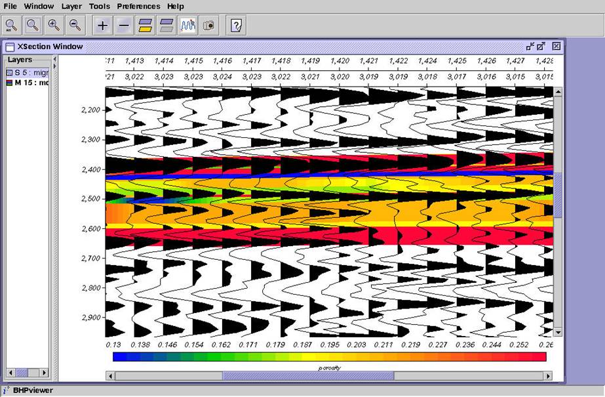This screenshot has width=605, height=397.
Task: Click the 1,426 trace header label
Action: [486, 60]
